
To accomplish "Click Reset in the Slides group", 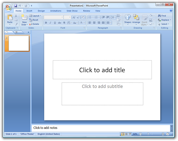I will pyautogui.click(x=34, y=20).
